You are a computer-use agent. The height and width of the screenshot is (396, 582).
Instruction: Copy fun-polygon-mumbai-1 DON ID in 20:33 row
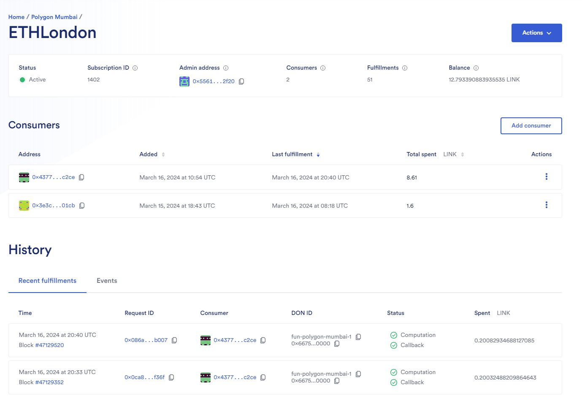click(358, 374)
